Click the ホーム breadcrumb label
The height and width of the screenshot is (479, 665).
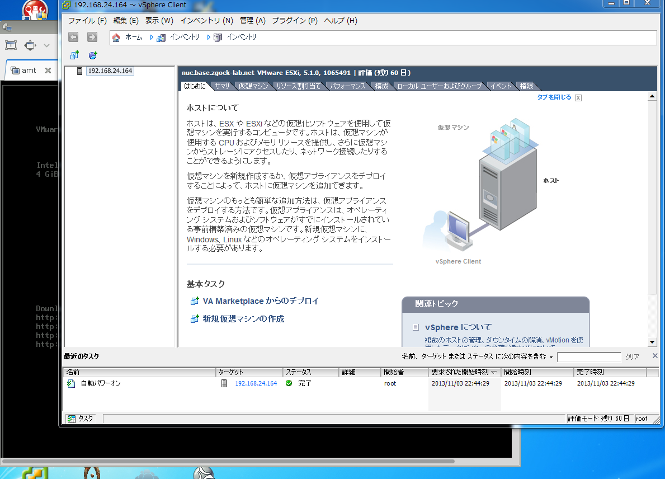click(134, 37)
